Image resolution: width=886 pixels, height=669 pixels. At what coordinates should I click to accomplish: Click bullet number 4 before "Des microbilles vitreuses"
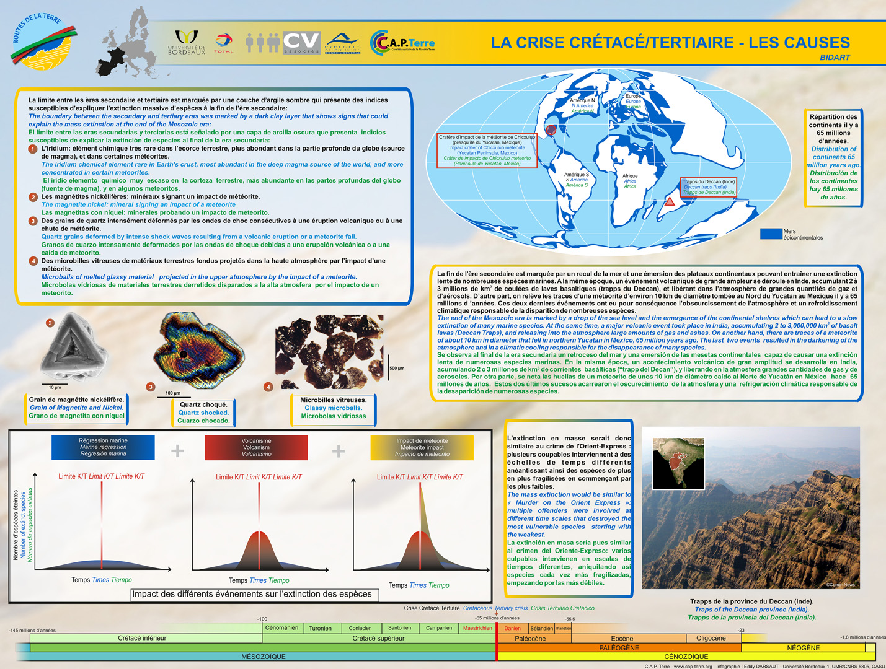(33, 261)
